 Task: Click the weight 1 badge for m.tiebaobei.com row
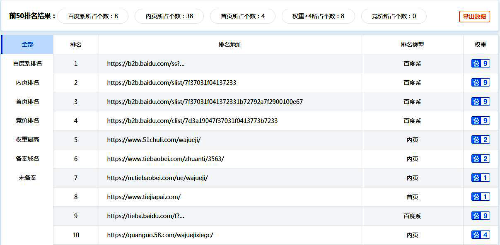[481, 178]
